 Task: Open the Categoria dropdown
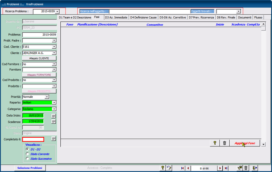point(54,109)
